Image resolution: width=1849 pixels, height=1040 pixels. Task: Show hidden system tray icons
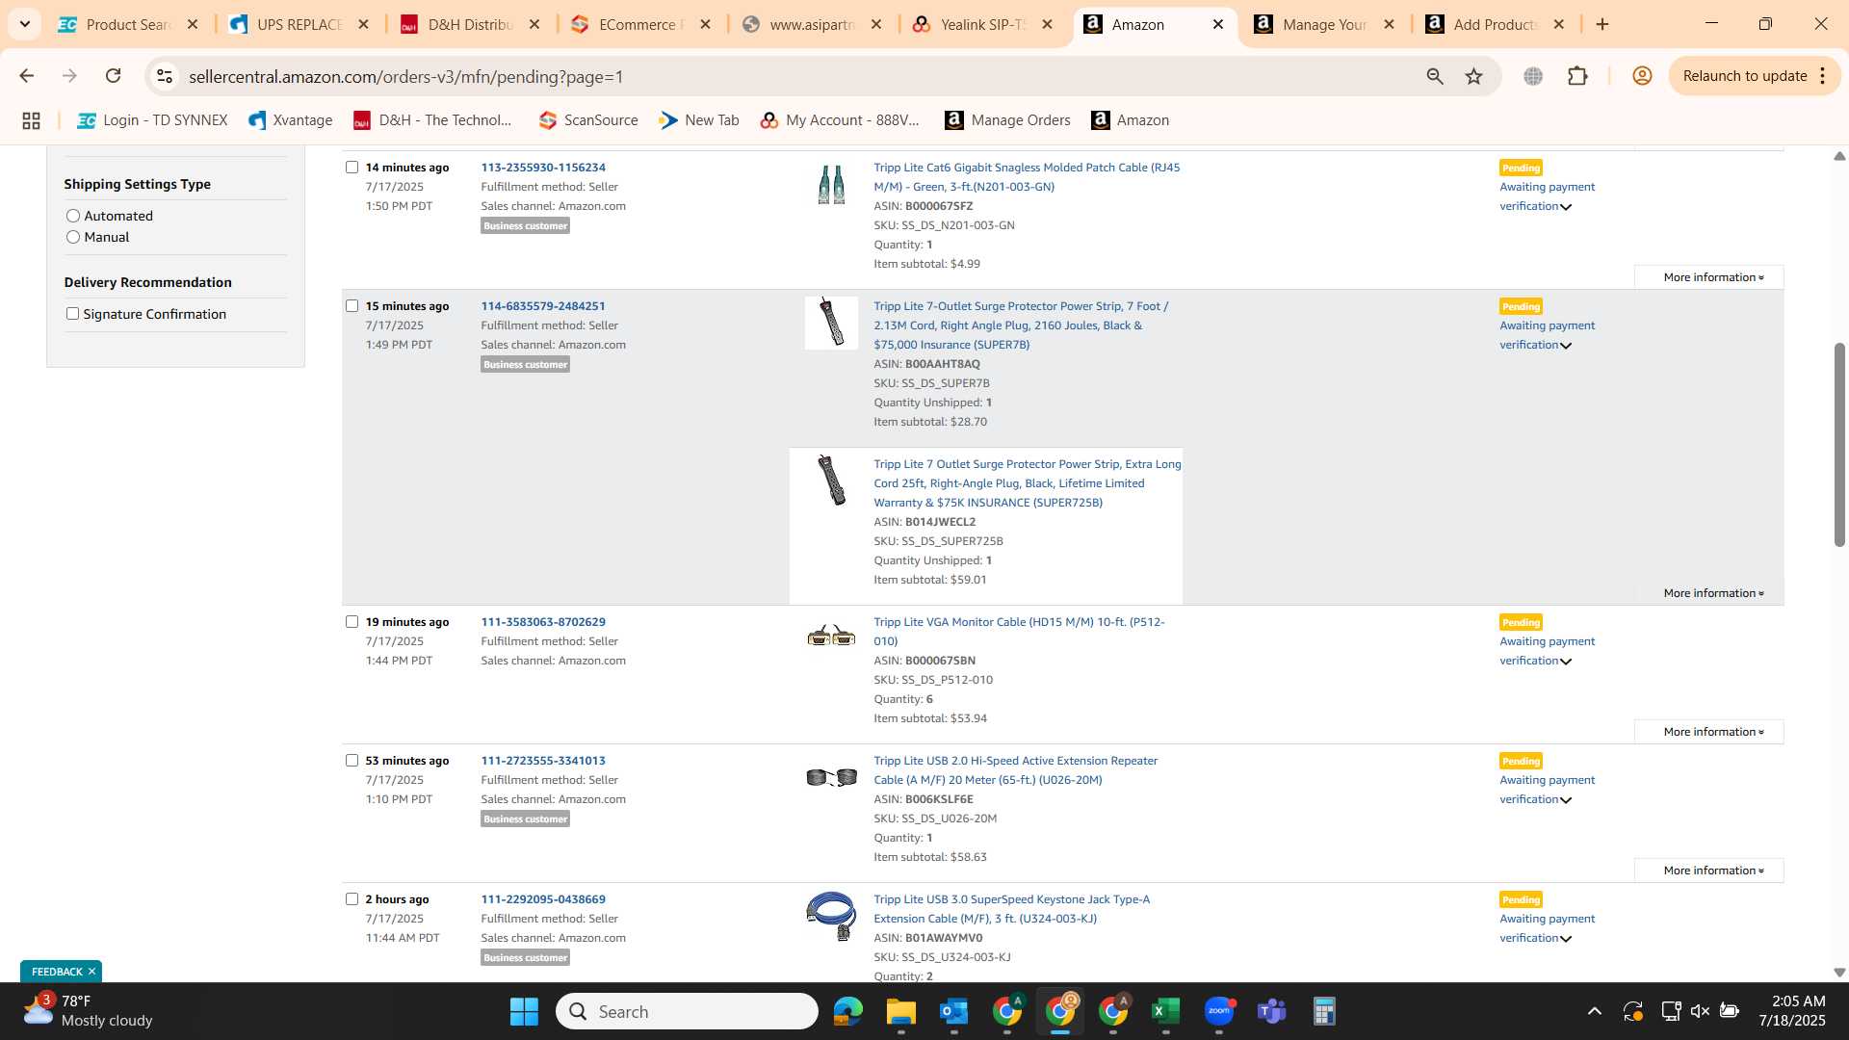(x=1595, y=1011)
